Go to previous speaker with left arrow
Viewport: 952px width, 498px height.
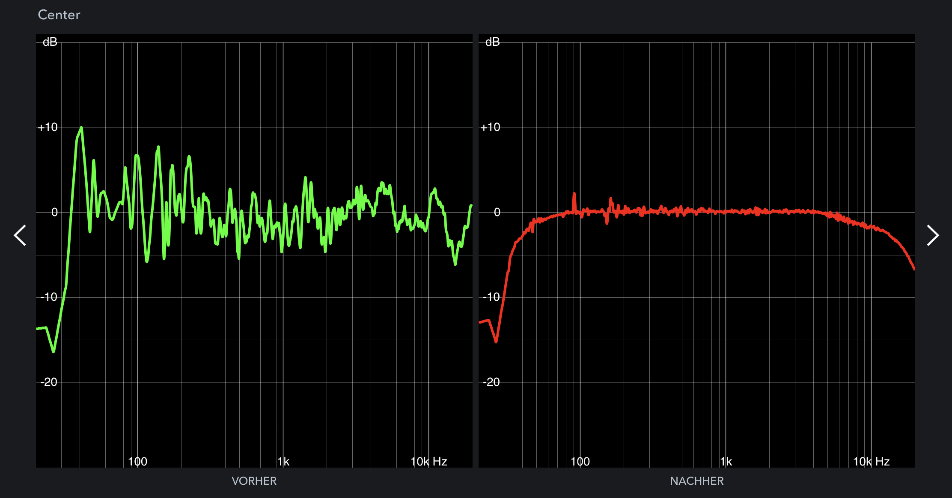coord(20,235)
